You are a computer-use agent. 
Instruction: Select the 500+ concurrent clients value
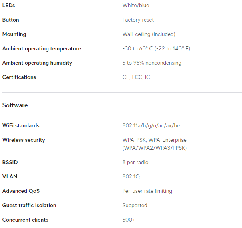click(129, 220)
